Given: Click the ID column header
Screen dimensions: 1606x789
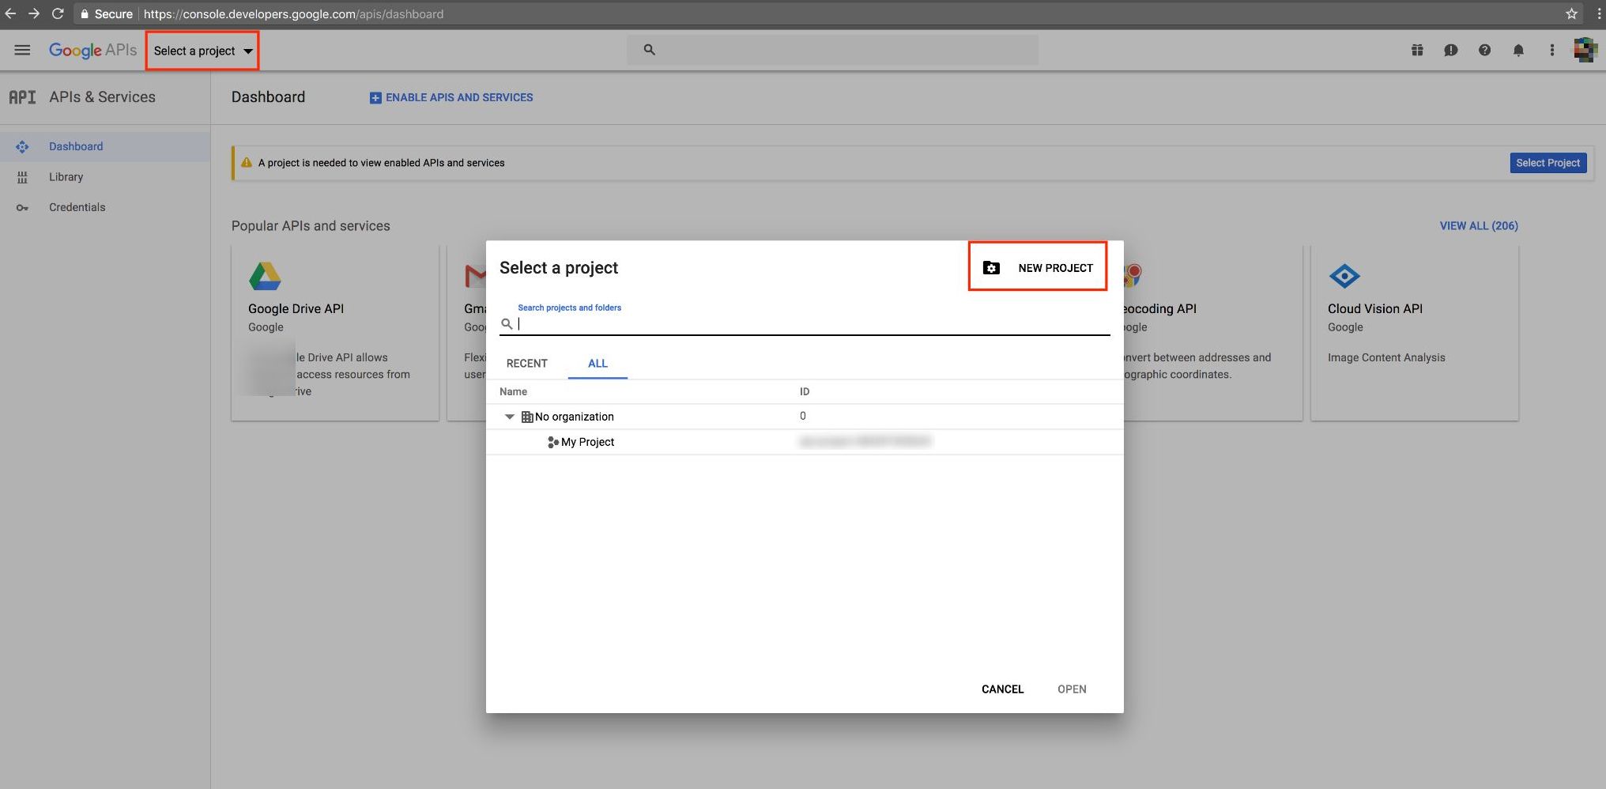Looking at the screenshot, I should tap(805, 391).
